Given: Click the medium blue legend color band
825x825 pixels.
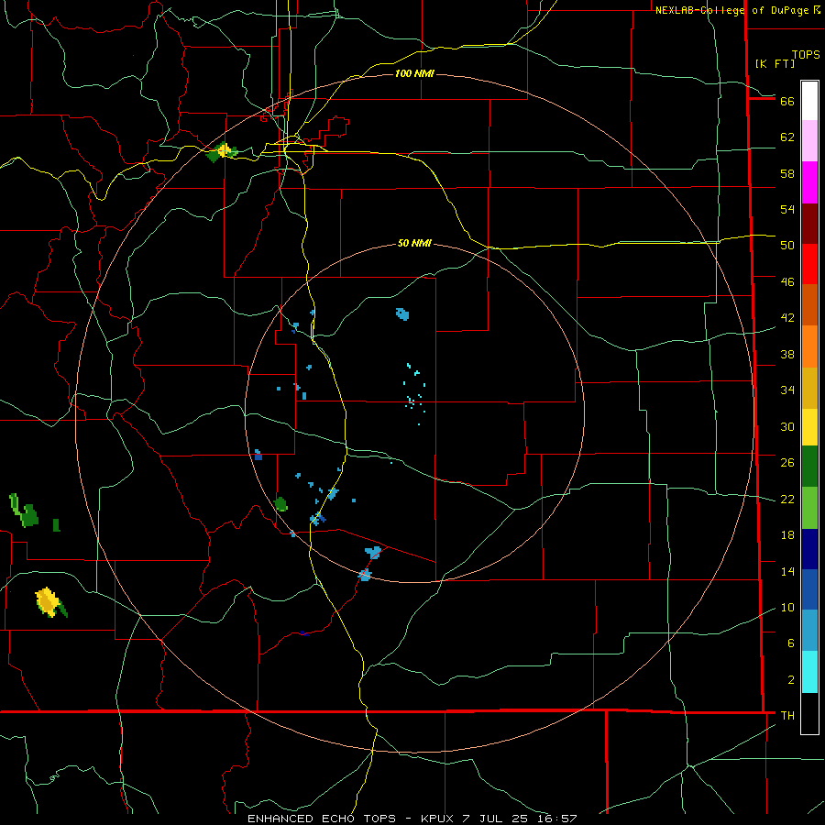Looking at the screenshot, I should point(809,589).
